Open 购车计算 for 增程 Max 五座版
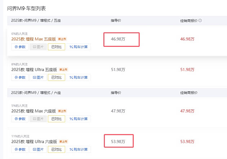This screenshot has height=159, width=227. [78, 47]
